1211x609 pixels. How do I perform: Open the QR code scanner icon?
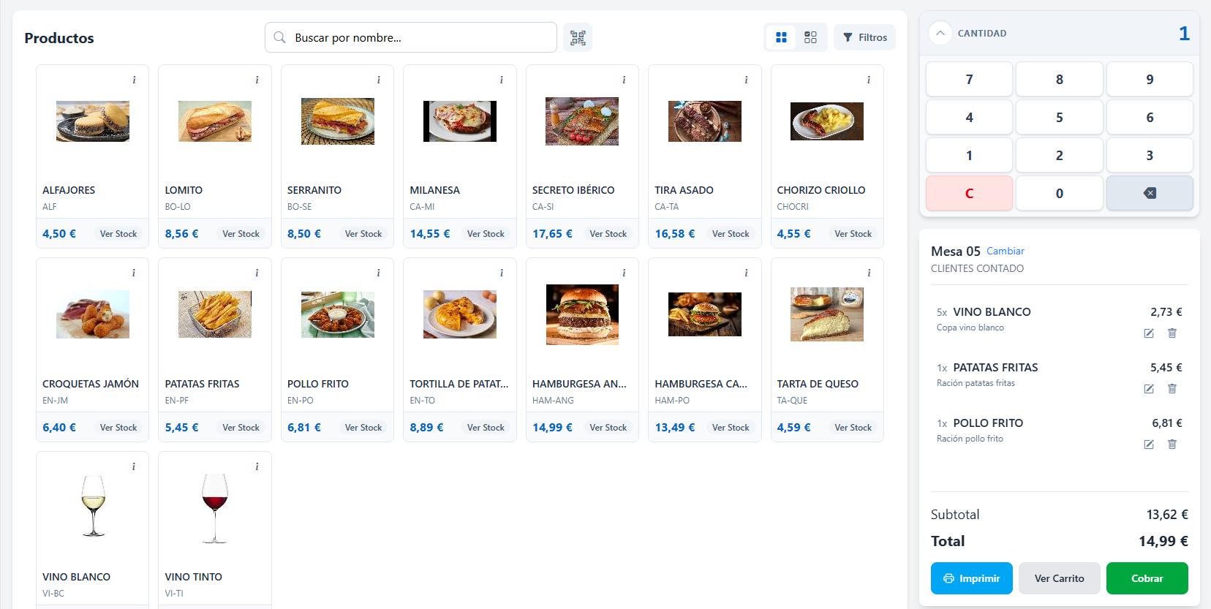[x=578, y=37]
